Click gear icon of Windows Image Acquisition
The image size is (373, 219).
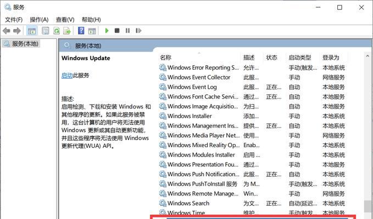point(163,106)
